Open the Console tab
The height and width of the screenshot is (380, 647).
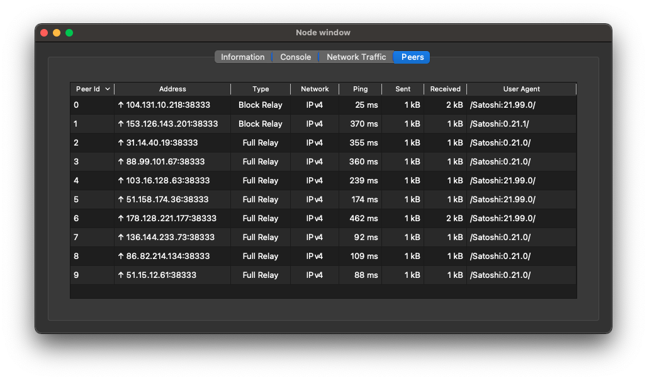(295, 57)
